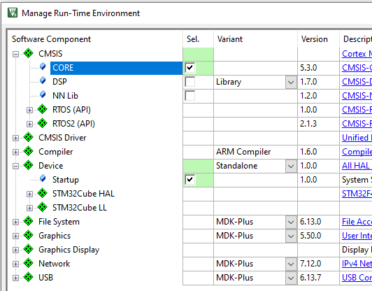Screen dimensions: 372x291
Task: Click the blue component icon beside CORE
Action: (x=43, y=66)
